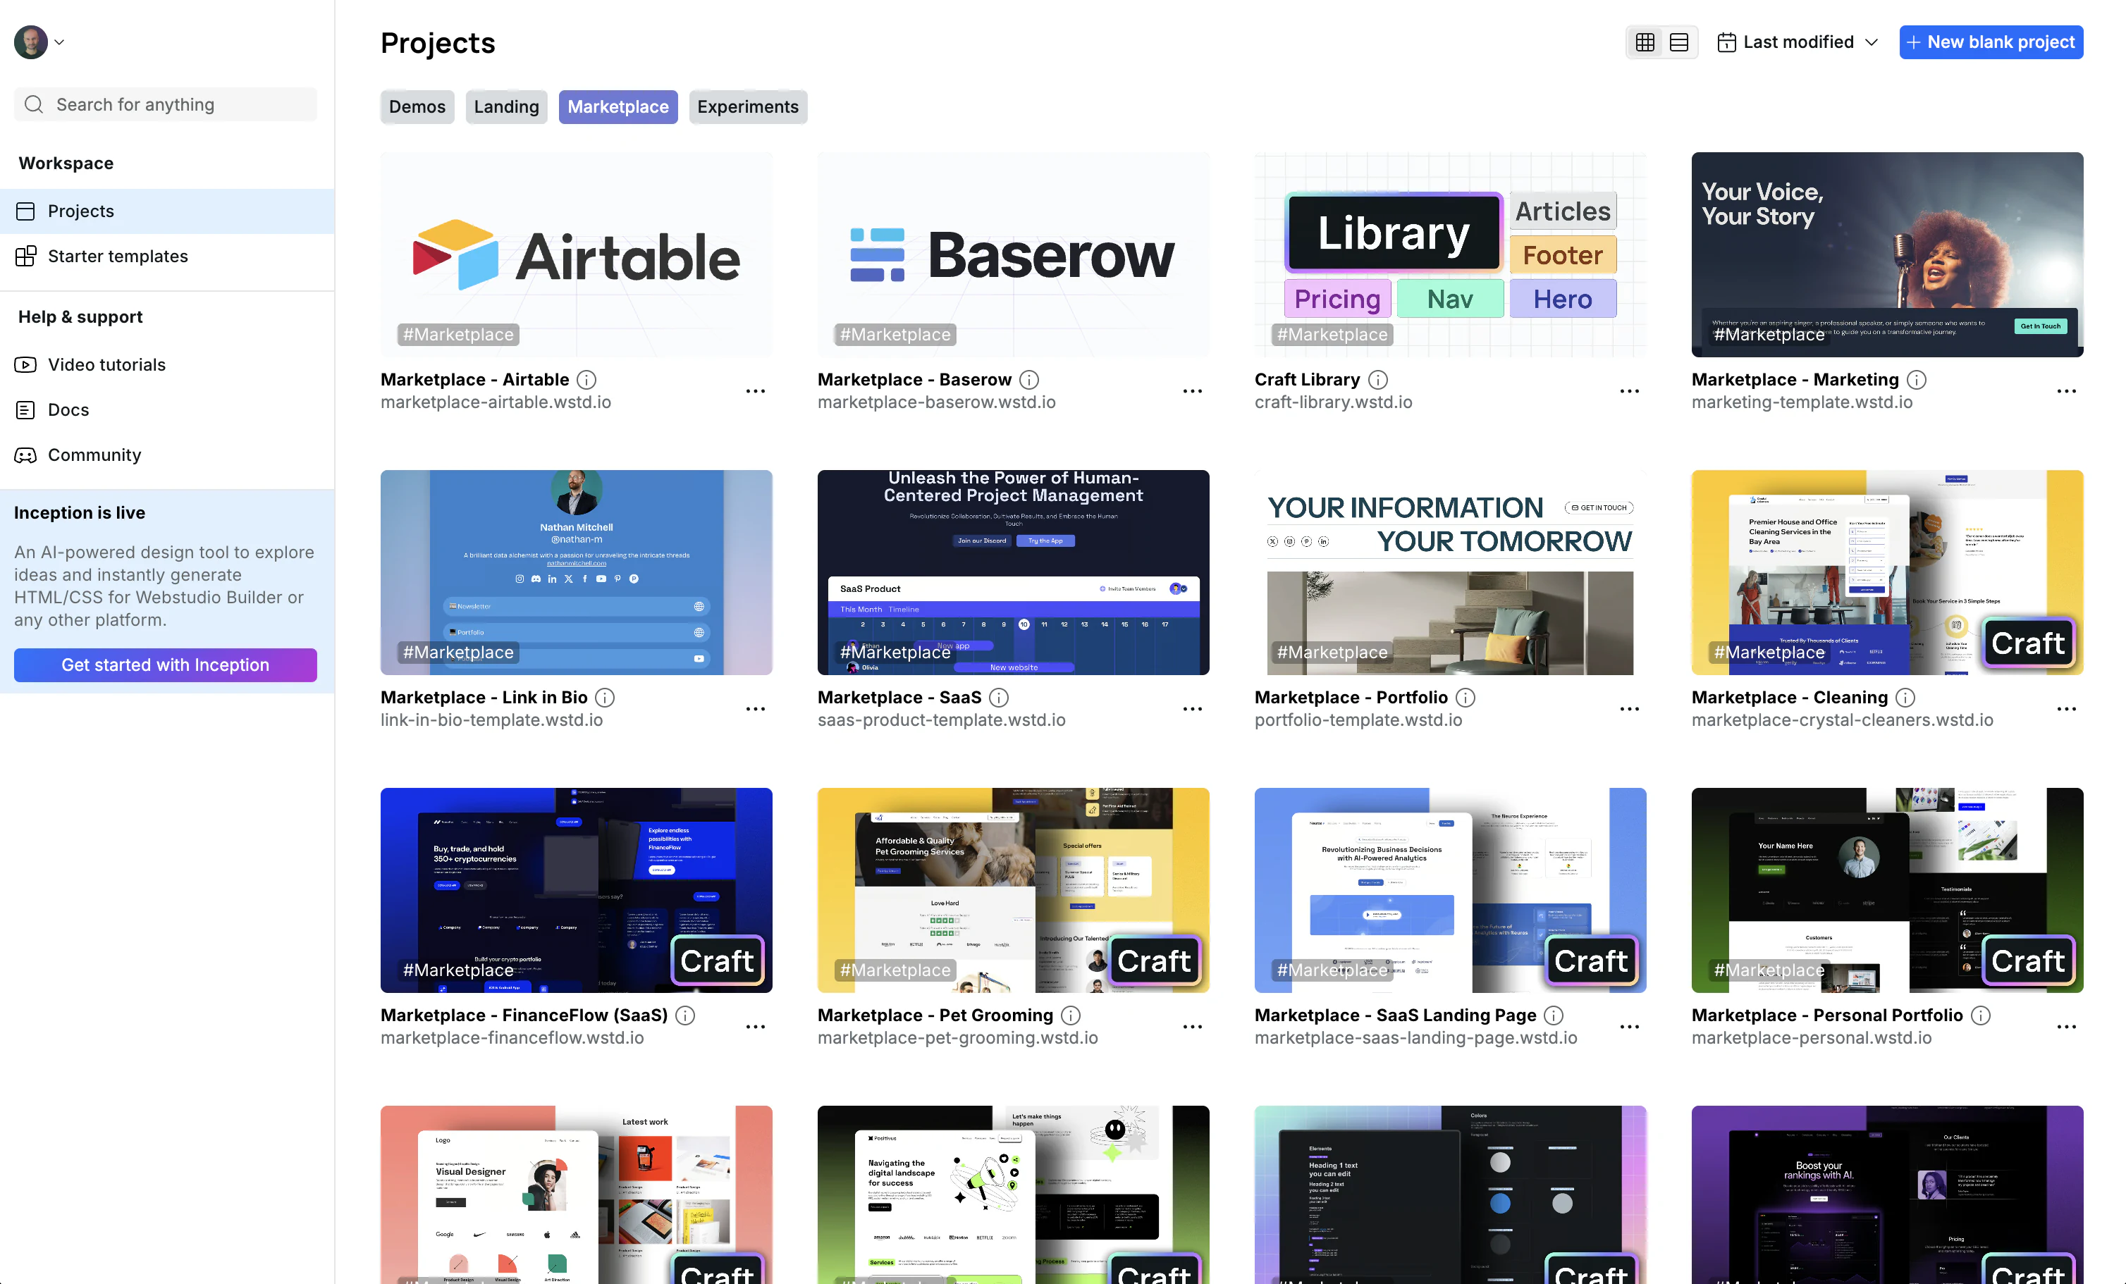Viewport: 2126px width, 1284px height.
Task: Open the Last modified sort dropdown
Action: pos(1798,42)
